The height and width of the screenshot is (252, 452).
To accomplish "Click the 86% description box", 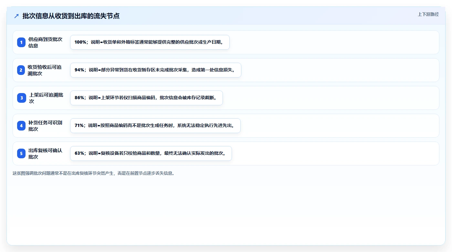I will coord(146,98).
